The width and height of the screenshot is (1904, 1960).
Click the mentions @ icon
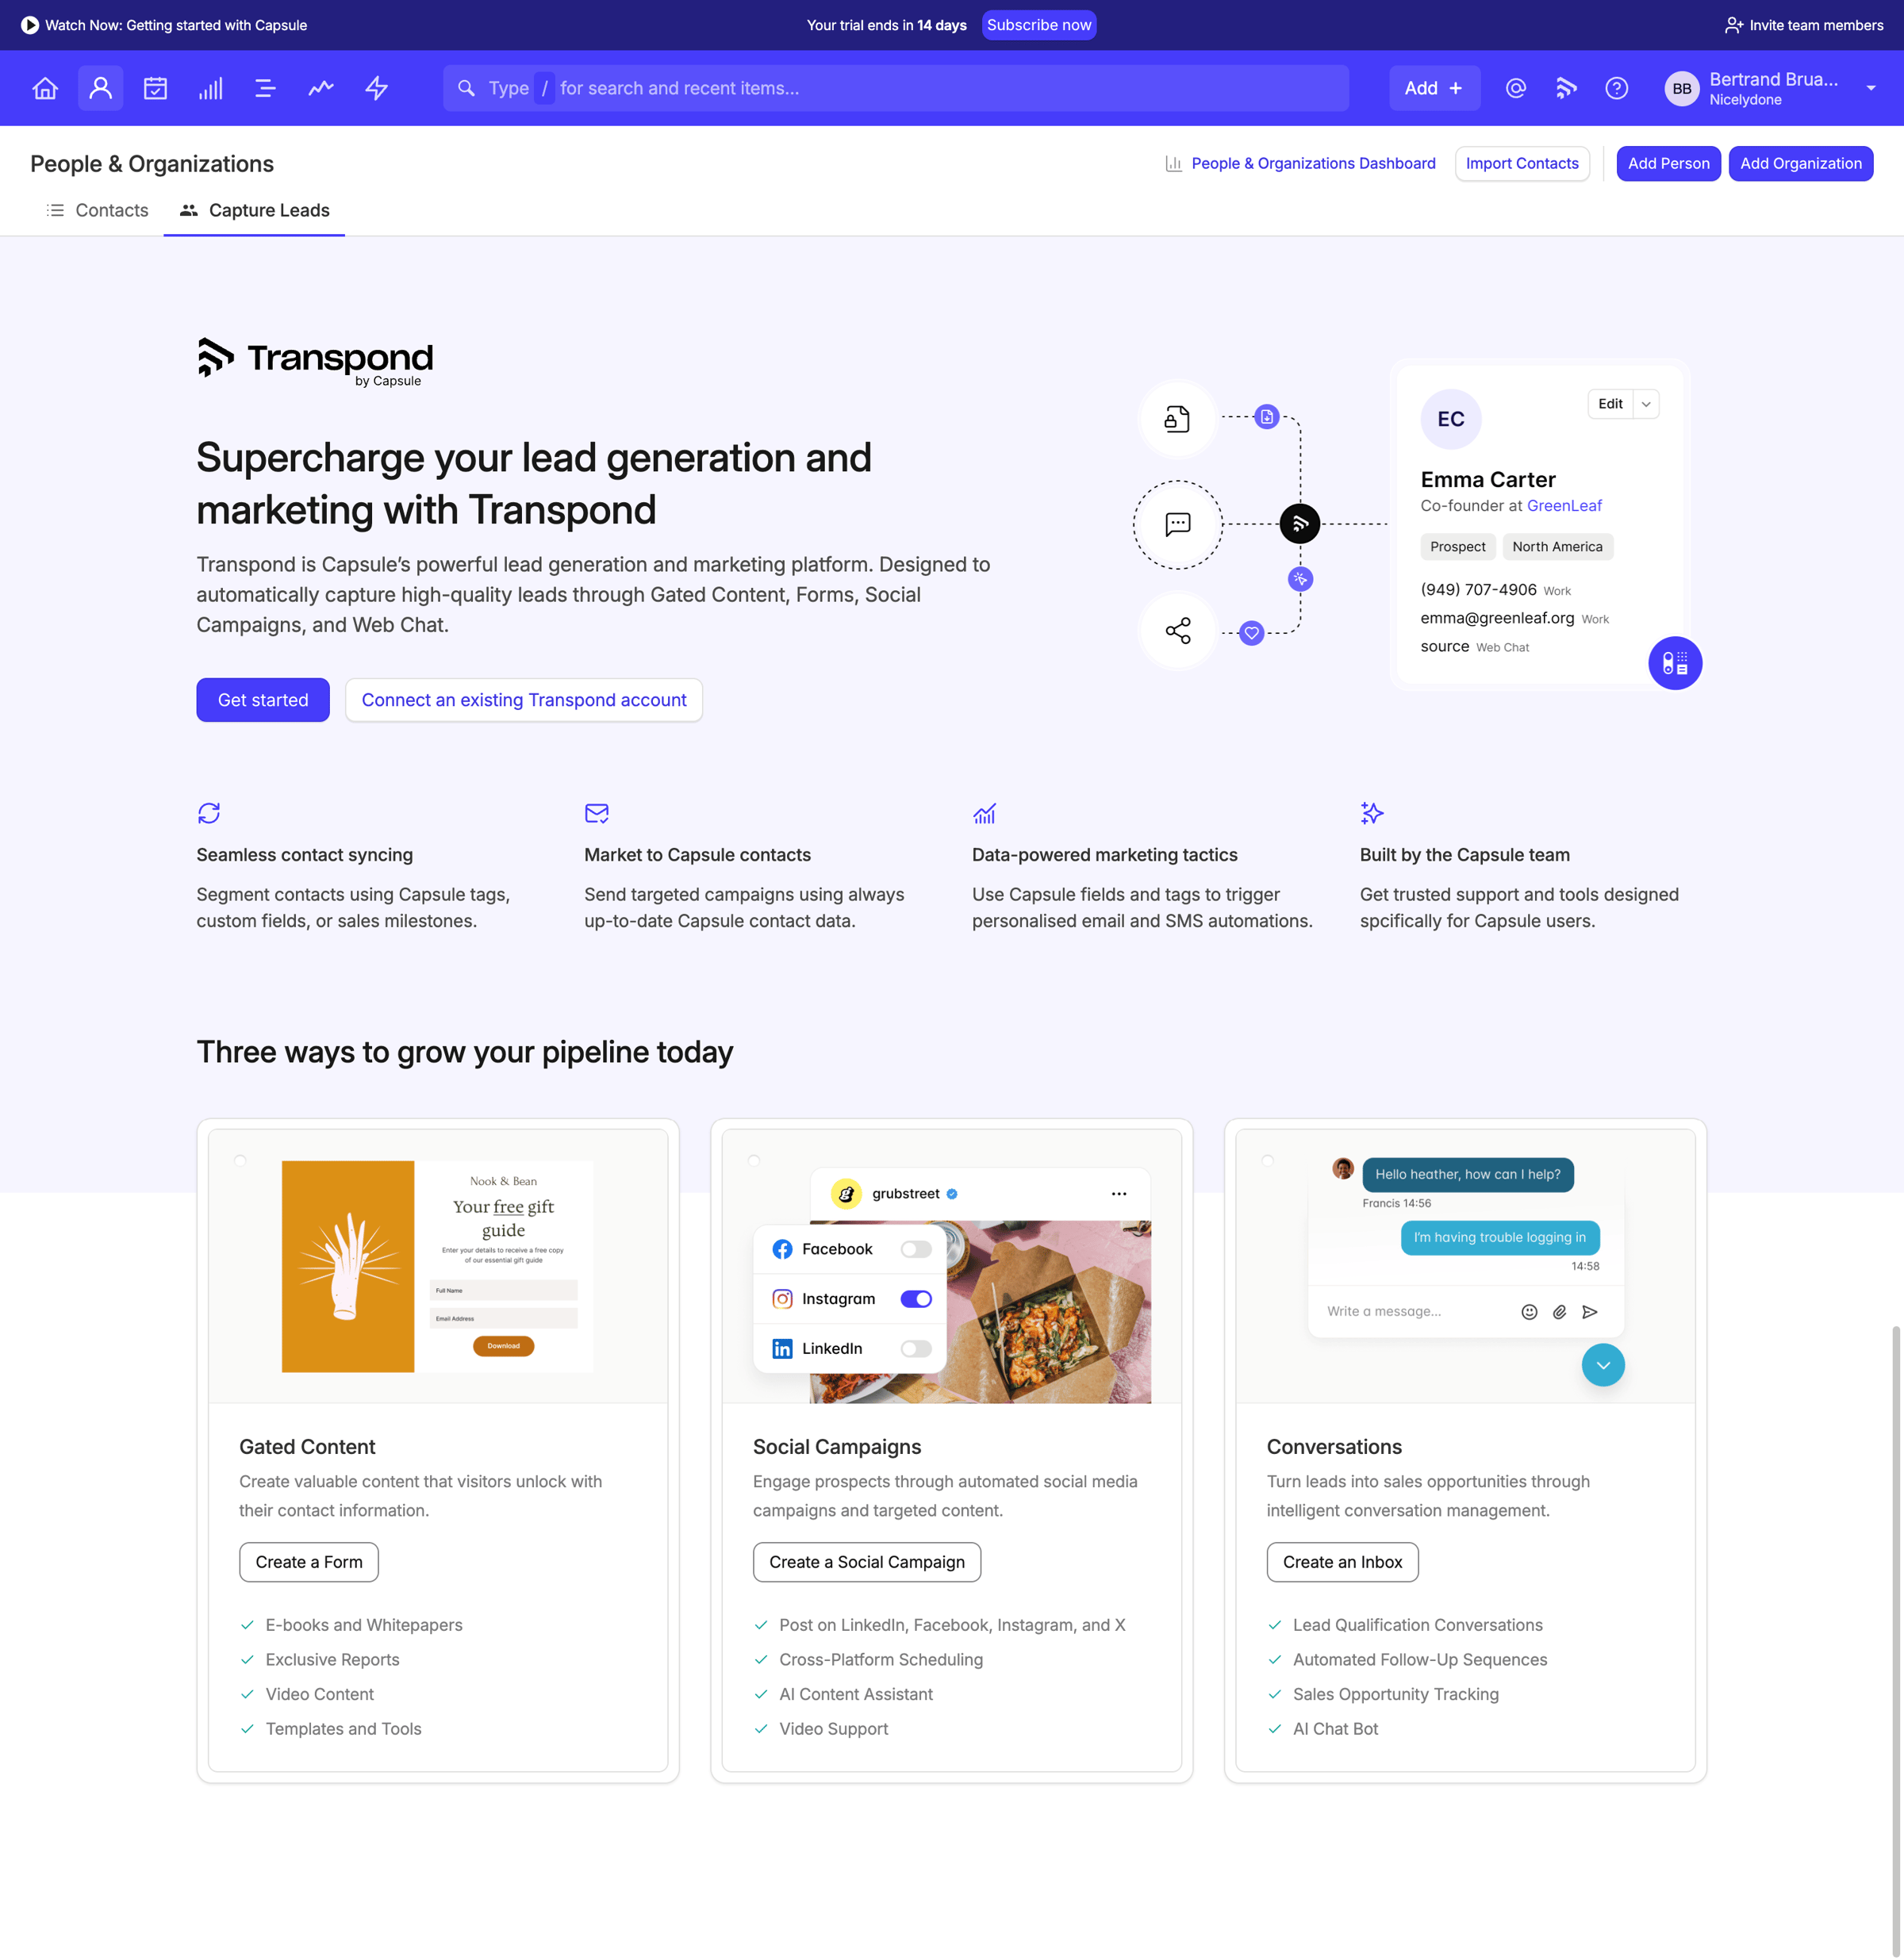[1516, 88]
